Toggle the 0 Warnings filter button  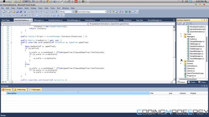[20, 90]
